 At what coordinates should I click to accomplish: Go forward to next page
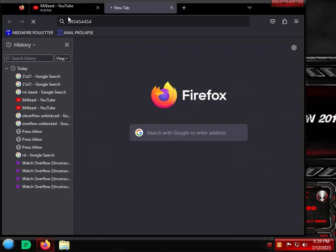pyautogui.click(x=22, y=22)
